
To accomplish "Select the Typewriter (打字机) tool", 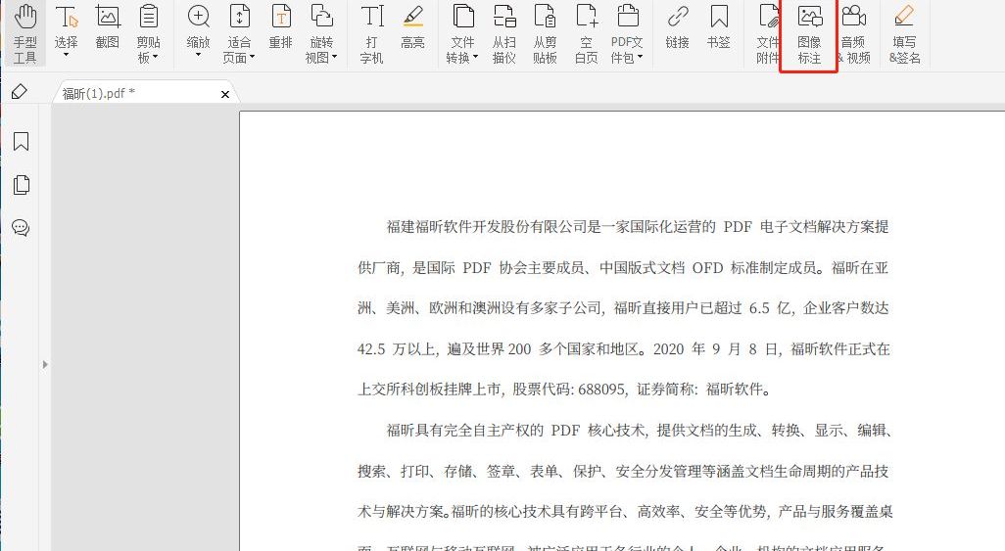I will [372, 33].
